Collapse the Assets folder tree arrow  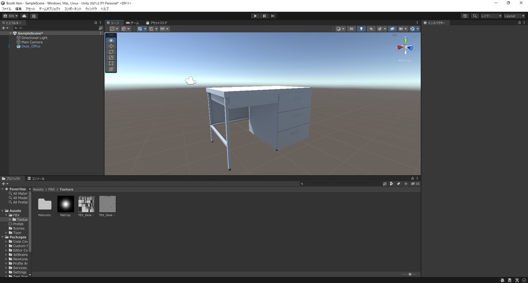coord(3,211)
